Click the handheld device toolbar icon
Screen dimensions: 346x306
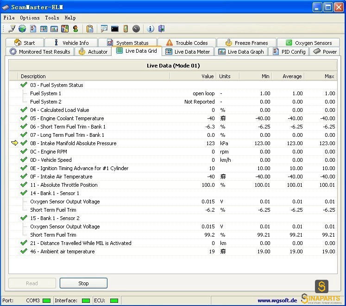126,29
